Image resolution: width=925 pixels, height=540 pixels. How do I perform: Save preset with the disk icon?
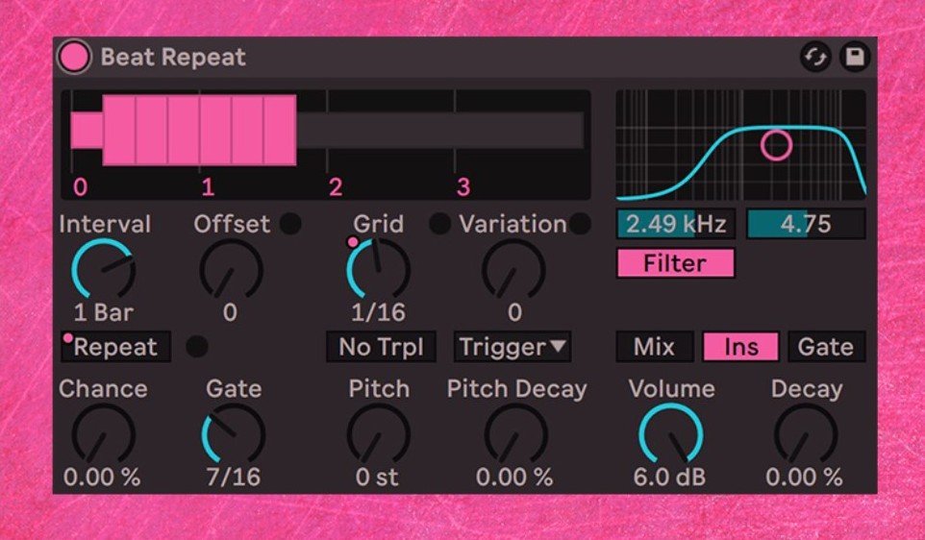tap(855, 58)
